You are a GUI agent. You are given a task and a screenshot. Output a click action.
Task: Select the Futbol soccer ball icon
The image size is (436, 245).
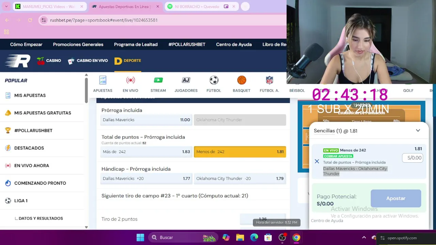(214, 80)
